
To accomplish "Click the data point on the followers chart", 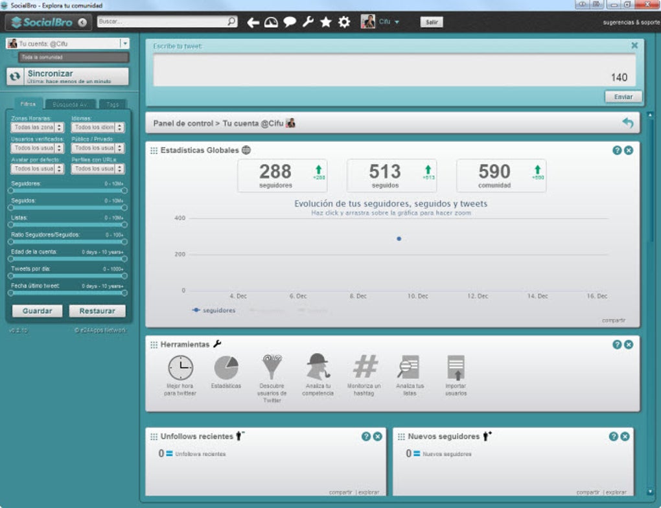I will tap(399, 238).
